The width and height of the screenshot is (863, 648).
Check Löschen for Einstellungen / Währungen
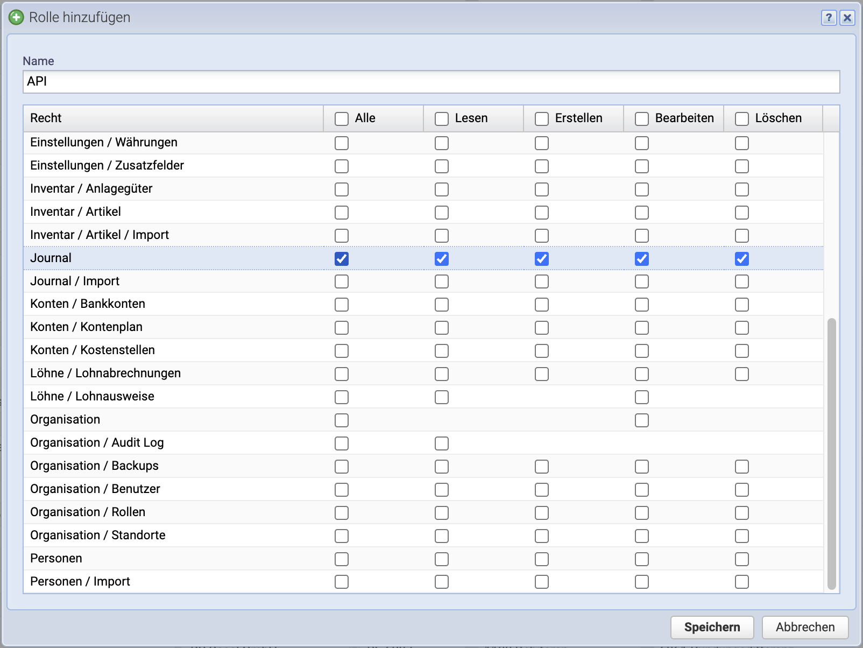click(x=742, y=143)
